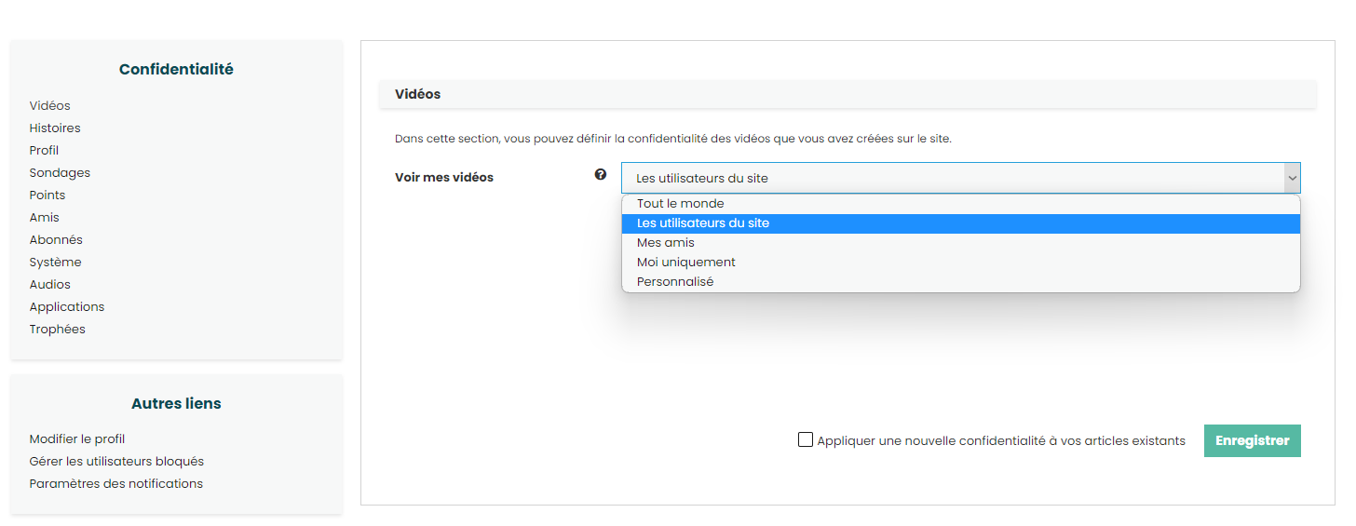Open Trophées privacy settings
The width and height of the screenshot is (1356, 526).
[x=57, y=330]
